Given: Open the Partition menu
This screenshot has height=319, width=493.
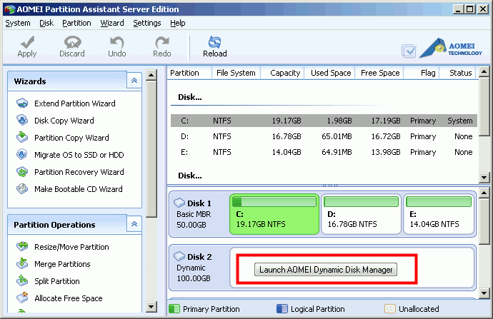Looking at the screenshot, I should [x=76, y=23].
